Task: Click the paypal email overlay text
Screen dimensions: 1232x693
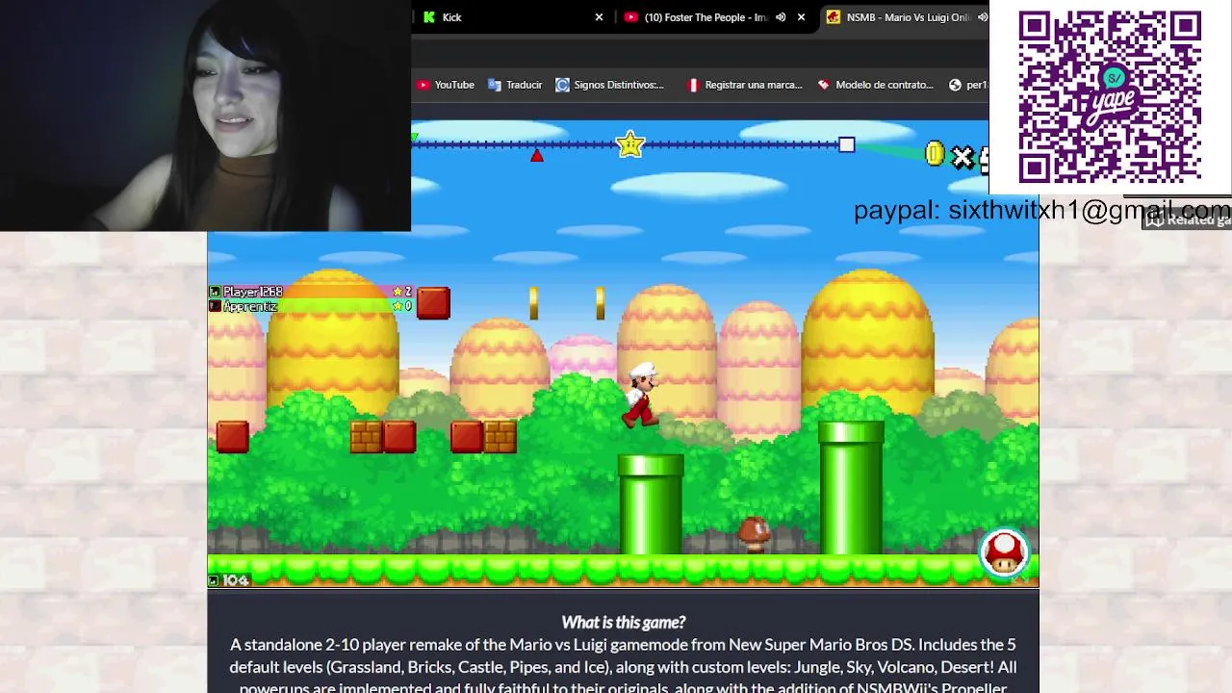Action: coord(1041,210)
